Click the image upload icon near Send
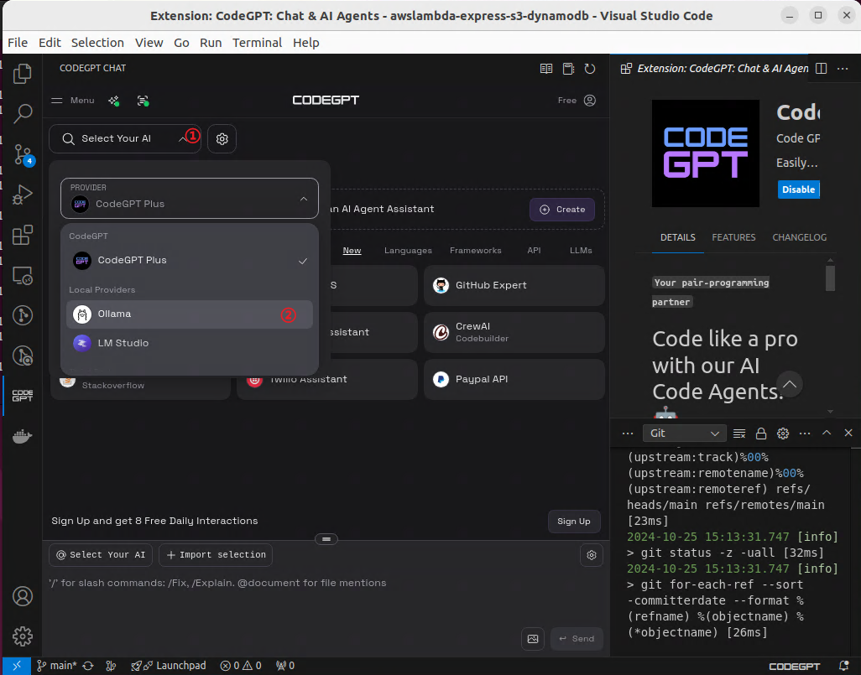 pos(532,639)
